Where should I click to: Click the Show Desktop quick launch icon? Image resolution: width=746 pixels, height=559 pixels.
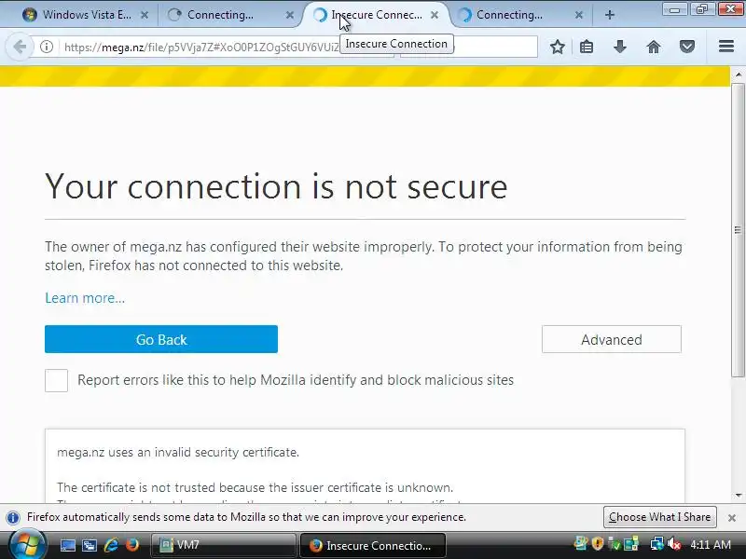67,545
